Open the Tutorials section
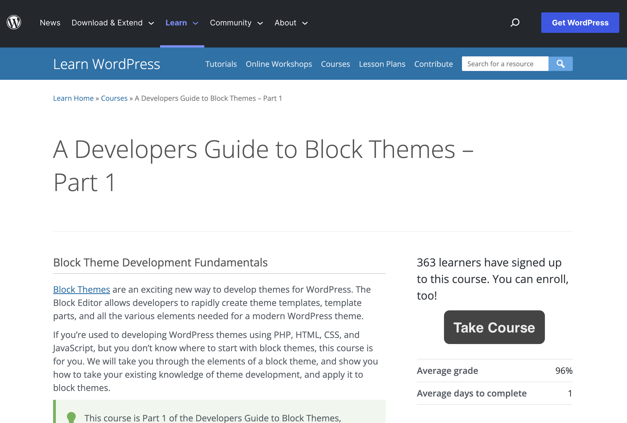Viewport: 627px width, 423px height. 221,64
